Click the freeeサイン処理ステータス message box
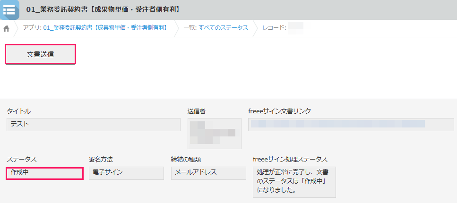Screen dimensions: 457x203 tap(294, 182)
